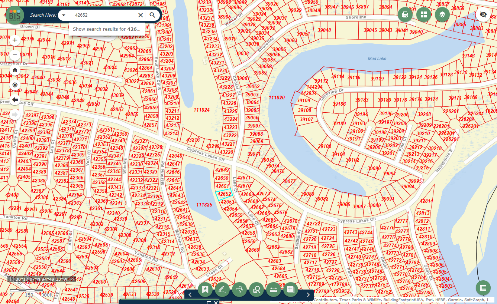
Task: Activate the My Location button
Action: [15, 85]
